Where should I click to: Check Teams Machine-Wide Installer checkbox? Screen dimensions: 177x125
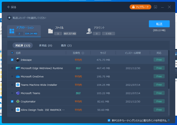click(x=12, y=85)
